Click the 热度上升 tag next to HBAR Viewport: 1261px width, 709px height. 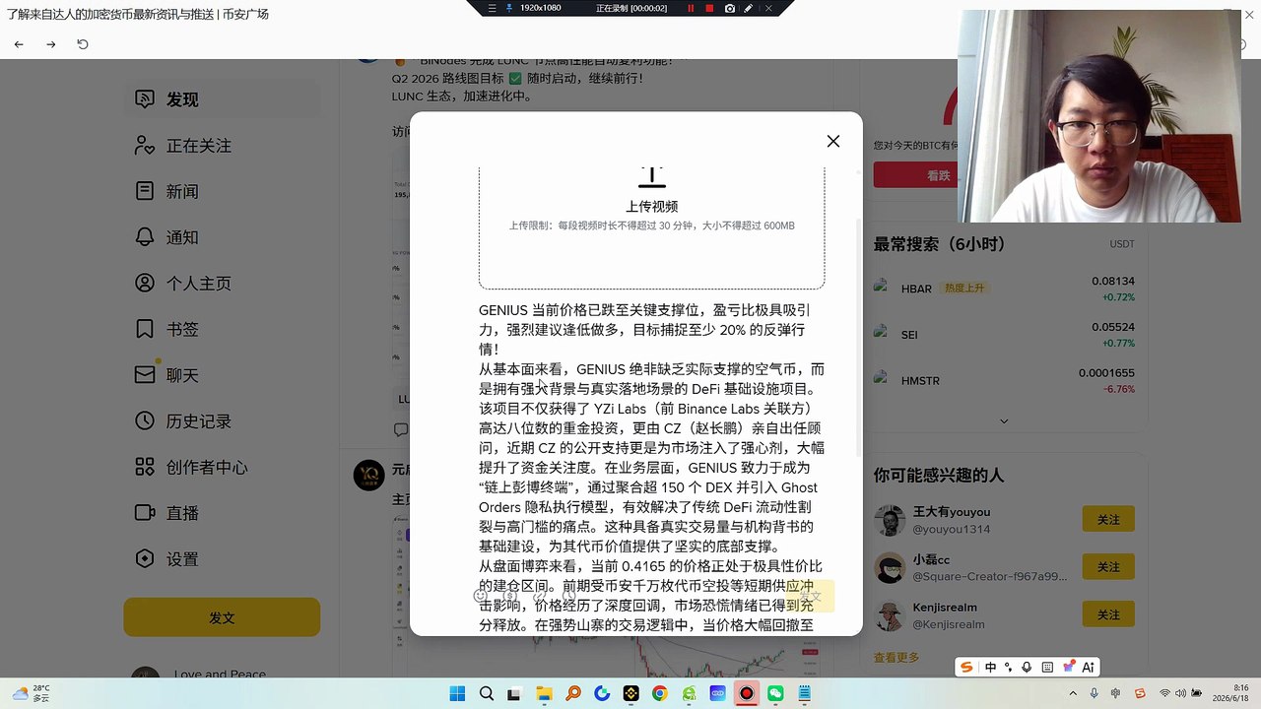(x=964, y=289)
